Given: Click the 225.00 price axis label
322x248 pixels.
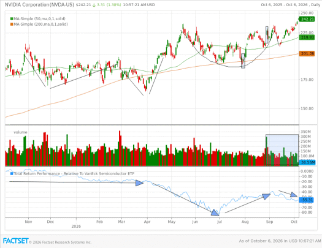Looking at the screenshot, I should tap(307, 33).
